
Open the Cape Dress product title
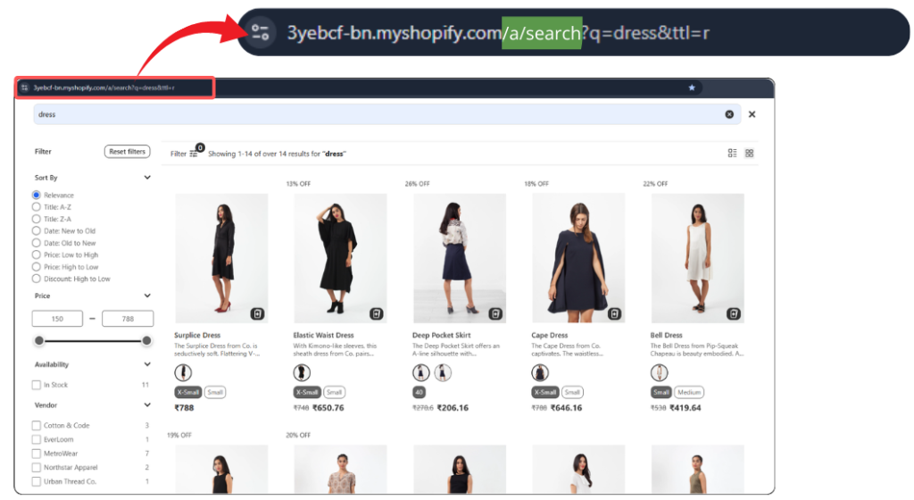pos(549,335)
